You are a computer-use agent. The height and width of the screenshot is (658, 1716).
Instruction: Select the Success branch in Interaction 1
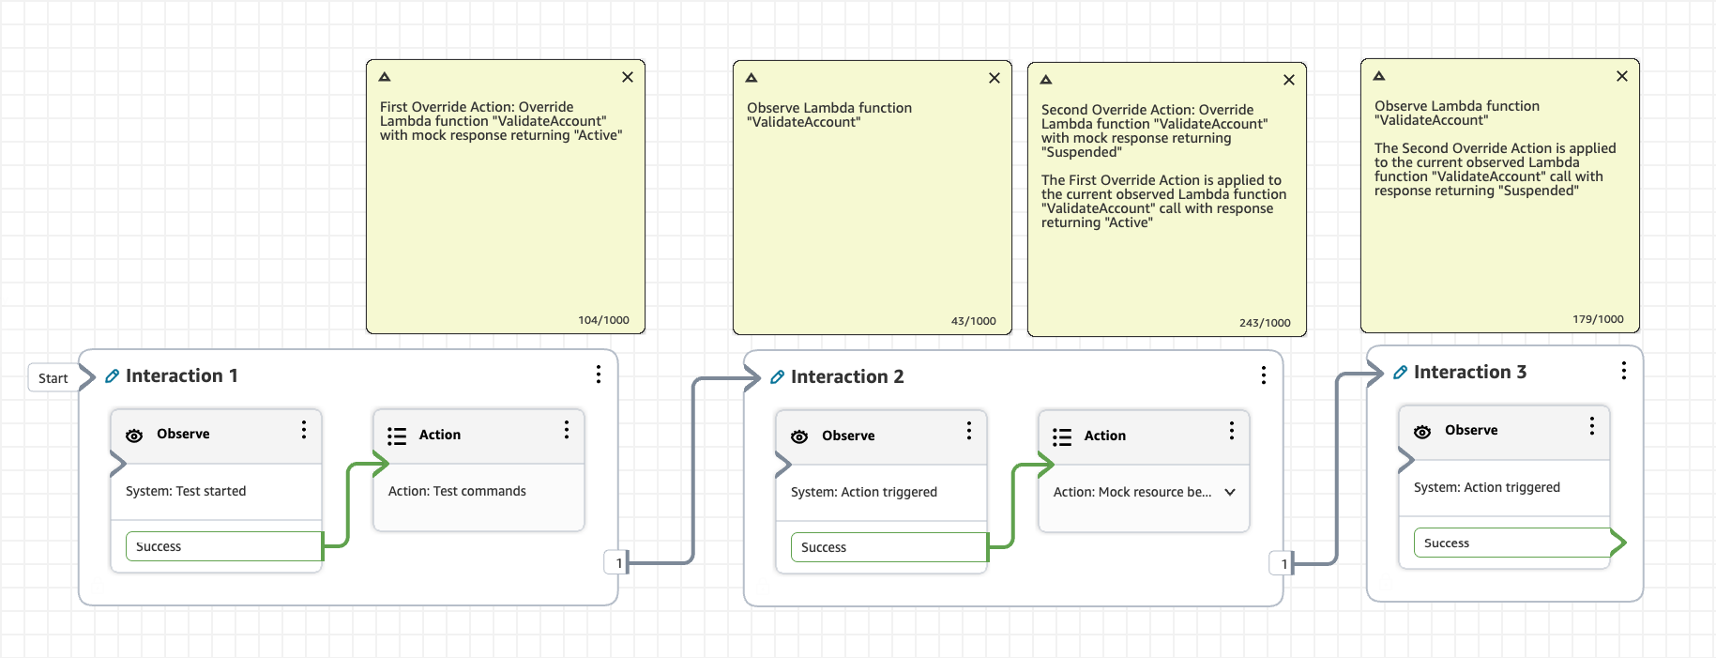[224, 546]
